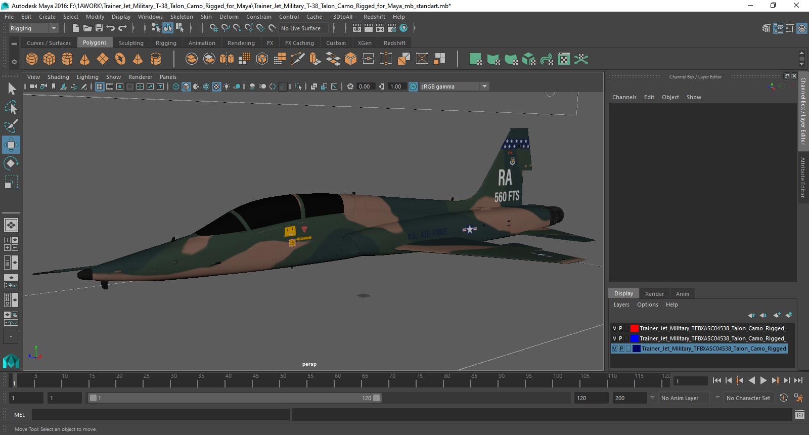Click the go to start of playback button

pyautogui.click(x=717, y=380)
